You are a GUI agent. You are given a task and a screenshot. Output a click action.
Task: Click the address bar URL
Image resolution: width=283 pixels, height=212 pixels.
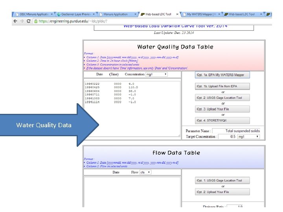tap(73, 21)
